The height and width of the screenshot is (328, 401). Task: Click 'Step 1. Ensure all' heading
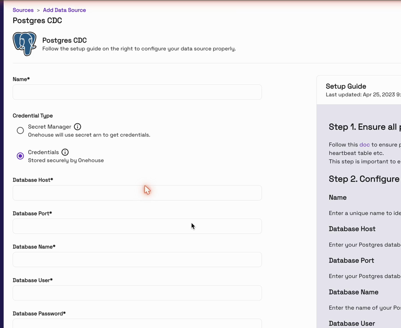(363, 127)
